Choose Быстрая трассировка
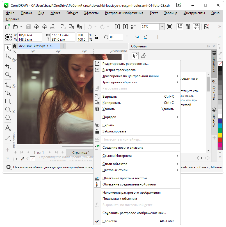 click(x=137, y=70)
